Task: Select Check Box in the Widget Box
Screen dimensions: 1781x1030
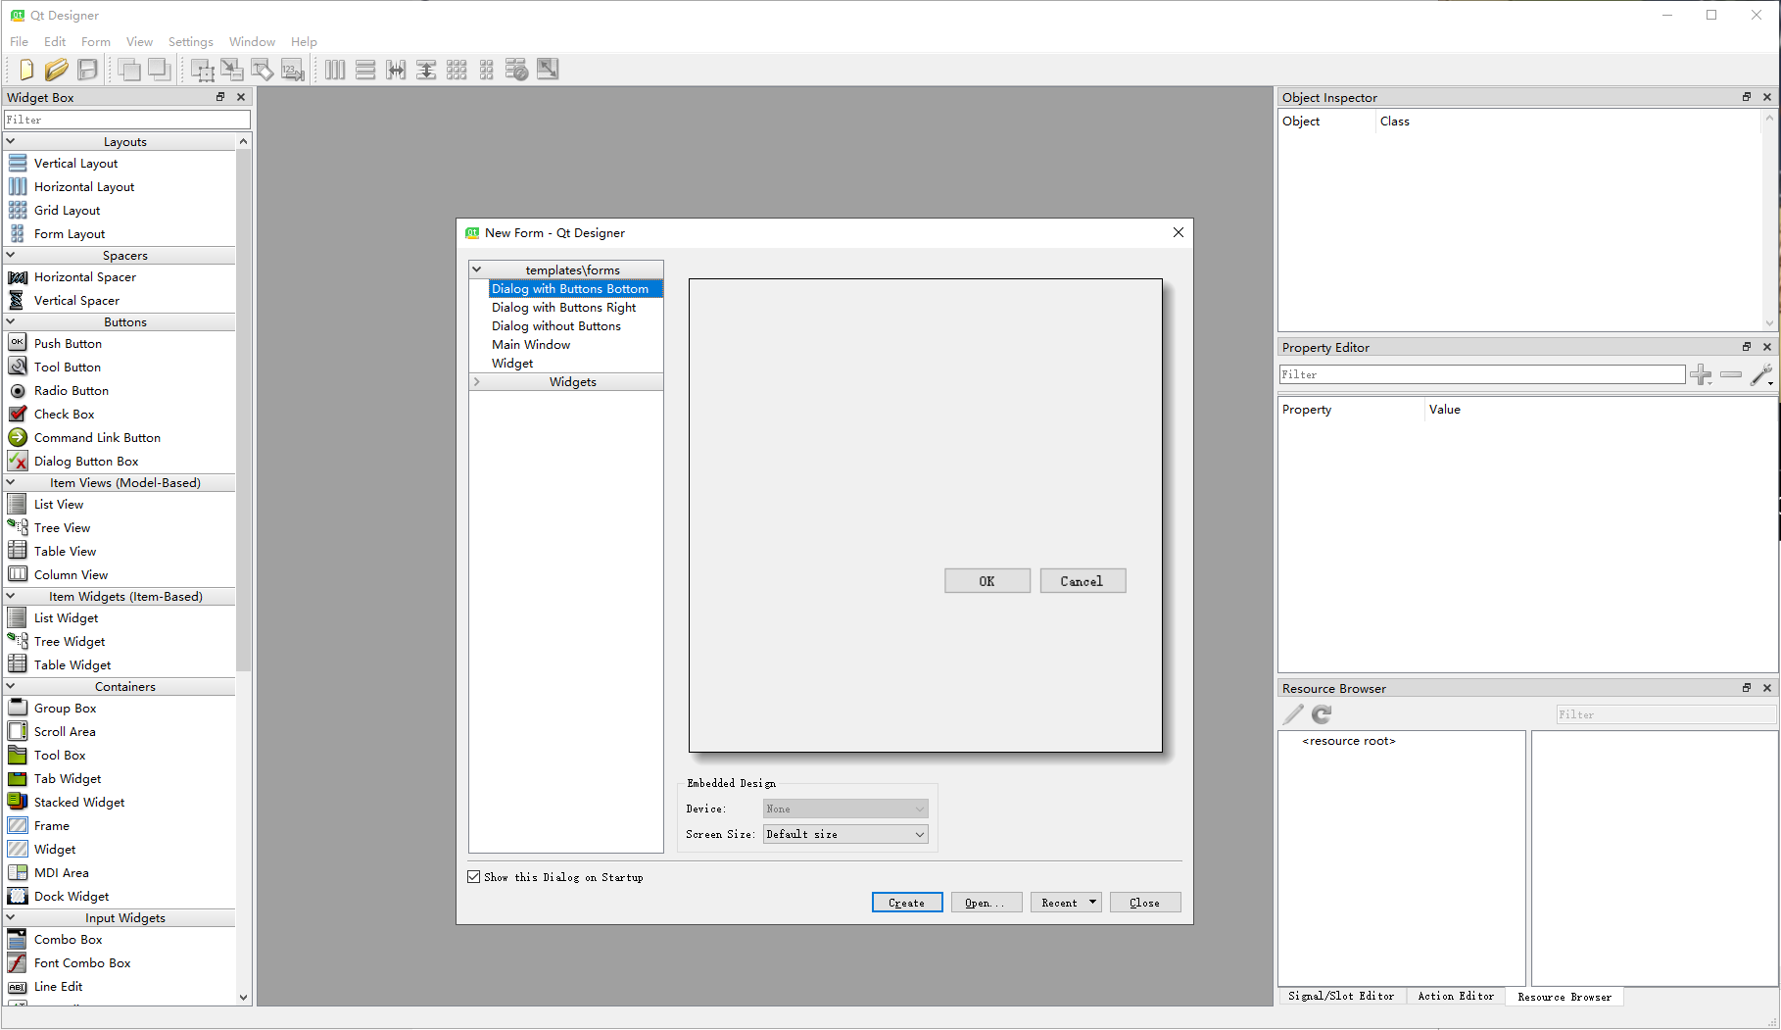Action: pos(64,414)
